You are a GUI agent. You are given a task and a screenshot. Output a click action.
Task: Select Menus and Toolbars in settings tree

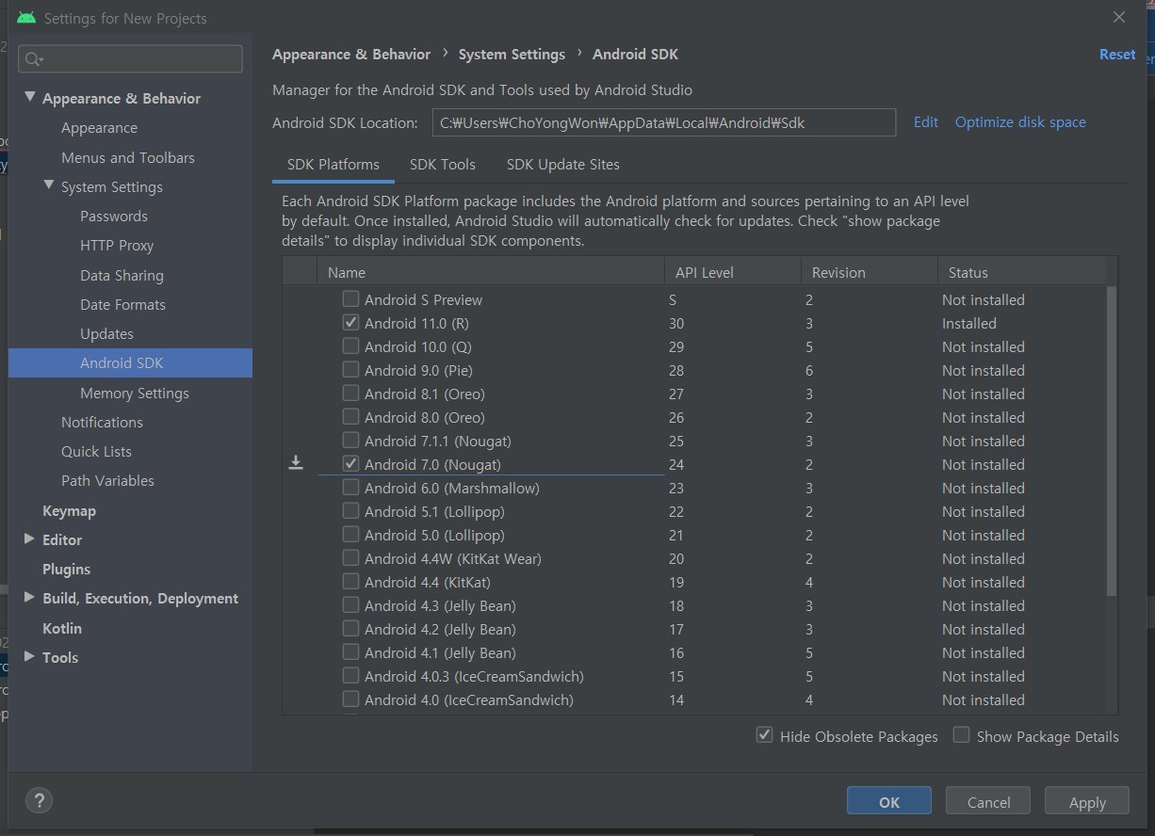tap(128, 157)
